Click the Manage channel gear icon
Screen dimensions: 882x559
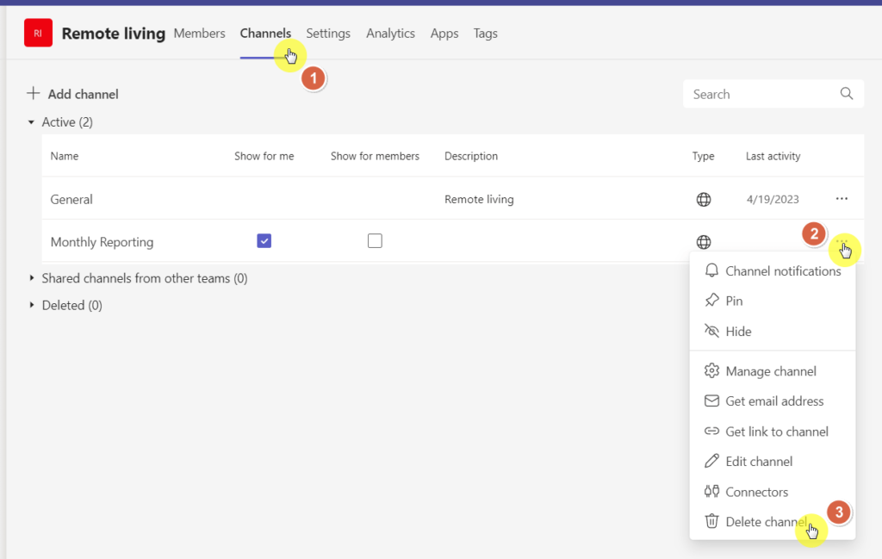[711, 370]
